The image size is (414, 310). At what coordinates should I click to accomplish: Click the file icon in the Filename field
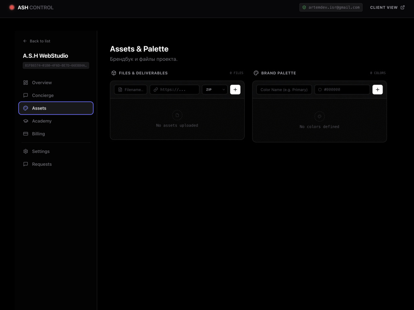[120, 90]
